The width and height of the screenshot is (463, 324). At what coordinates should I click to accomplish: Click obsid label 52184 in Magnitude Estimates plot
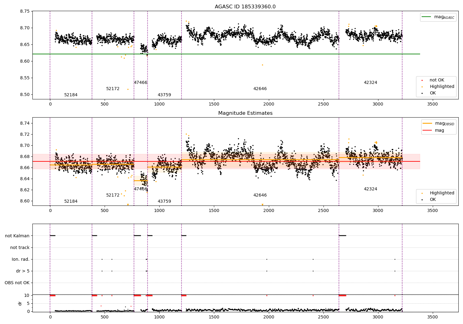coord(71,201)
